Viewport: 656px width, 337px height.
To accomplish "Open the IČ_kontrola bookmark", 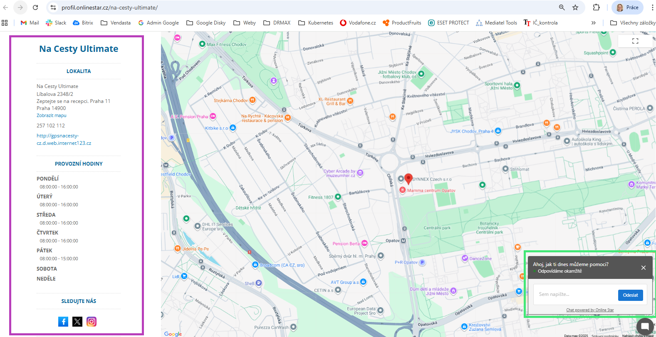I will (541, 23).
